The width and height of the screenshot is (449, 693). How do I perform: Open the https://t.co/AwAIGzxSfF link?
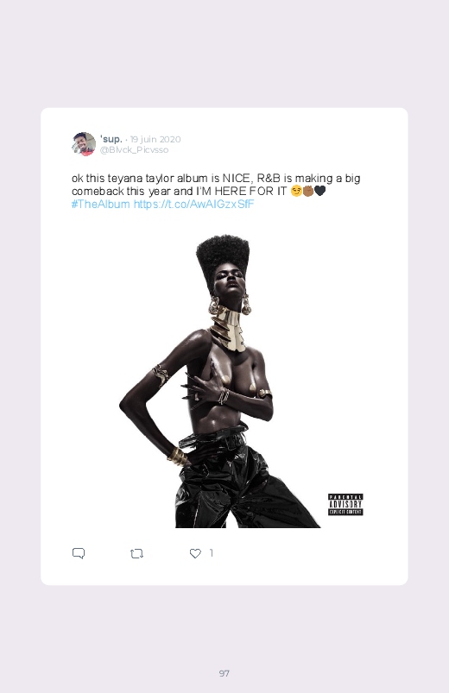[x=193, y=205]
